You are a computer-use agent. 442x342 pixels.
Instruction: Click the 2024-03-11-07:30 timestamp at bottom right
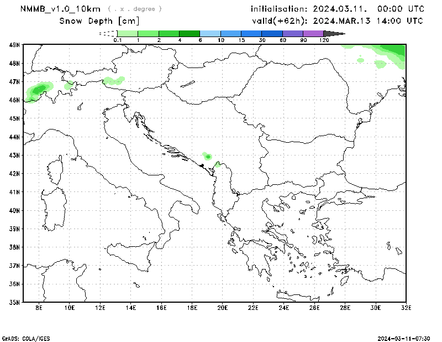click(404, 338)
